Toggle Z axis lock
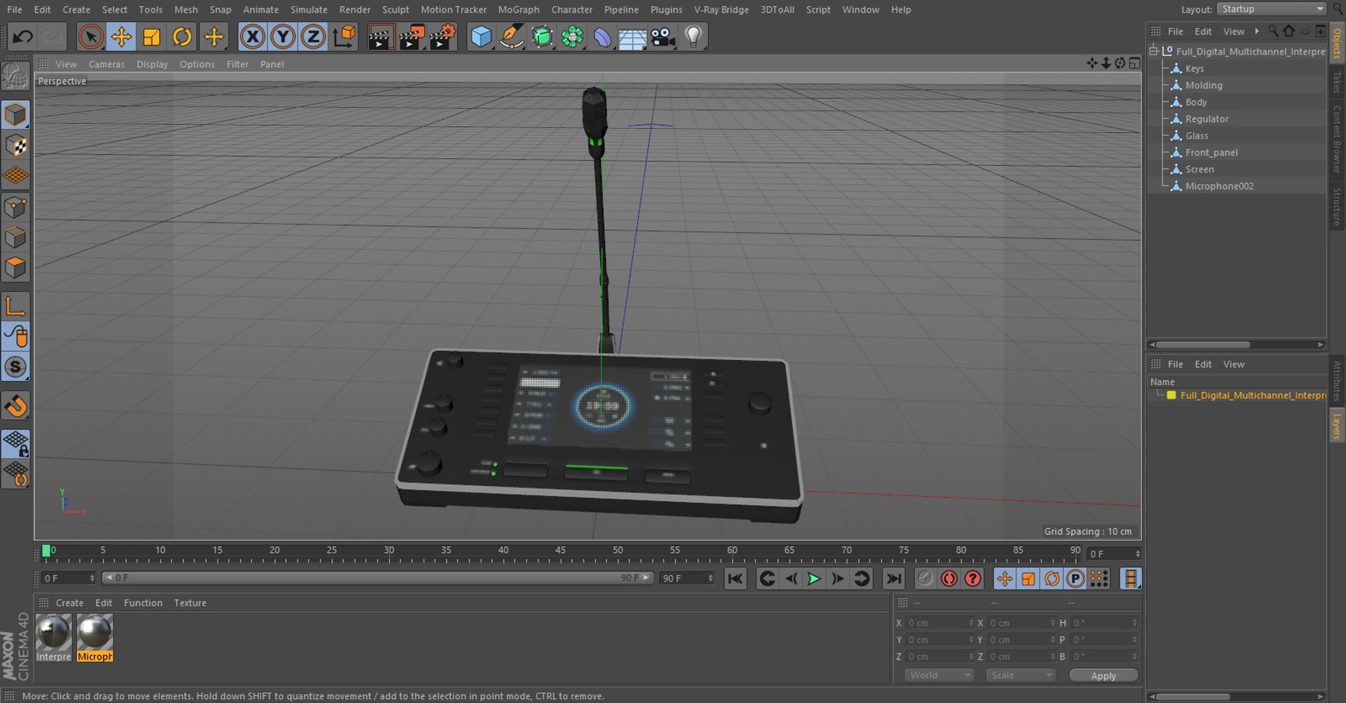The image size is (1346, 703). click(313, 36)
